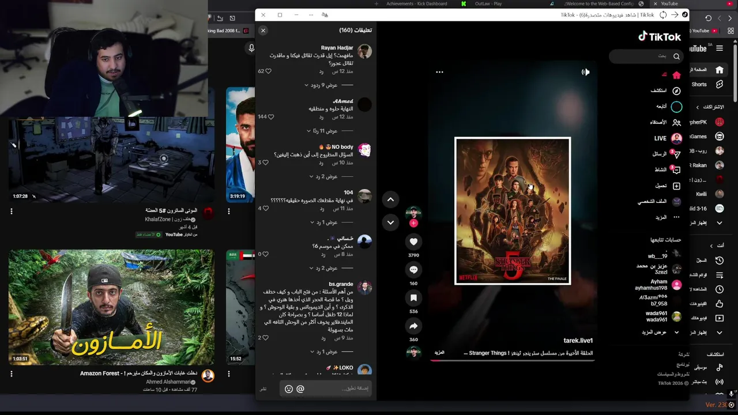Like the NO body comment
Image resolution: width=738 pixels, height=415 pixels.
(265, 163)
